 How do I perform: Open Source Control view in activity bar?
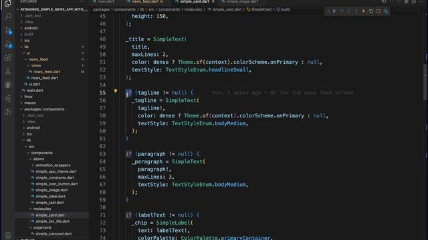click(8, 31)
